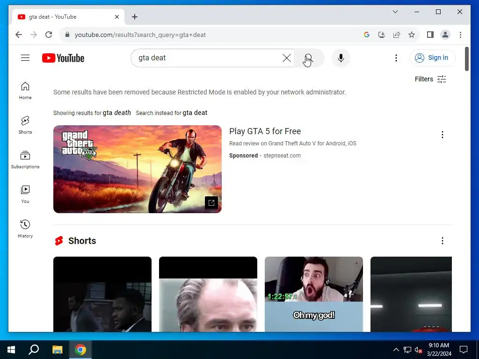Open the YouTube hamburger guide menu

pyautogui.click(x=25, y=57)
